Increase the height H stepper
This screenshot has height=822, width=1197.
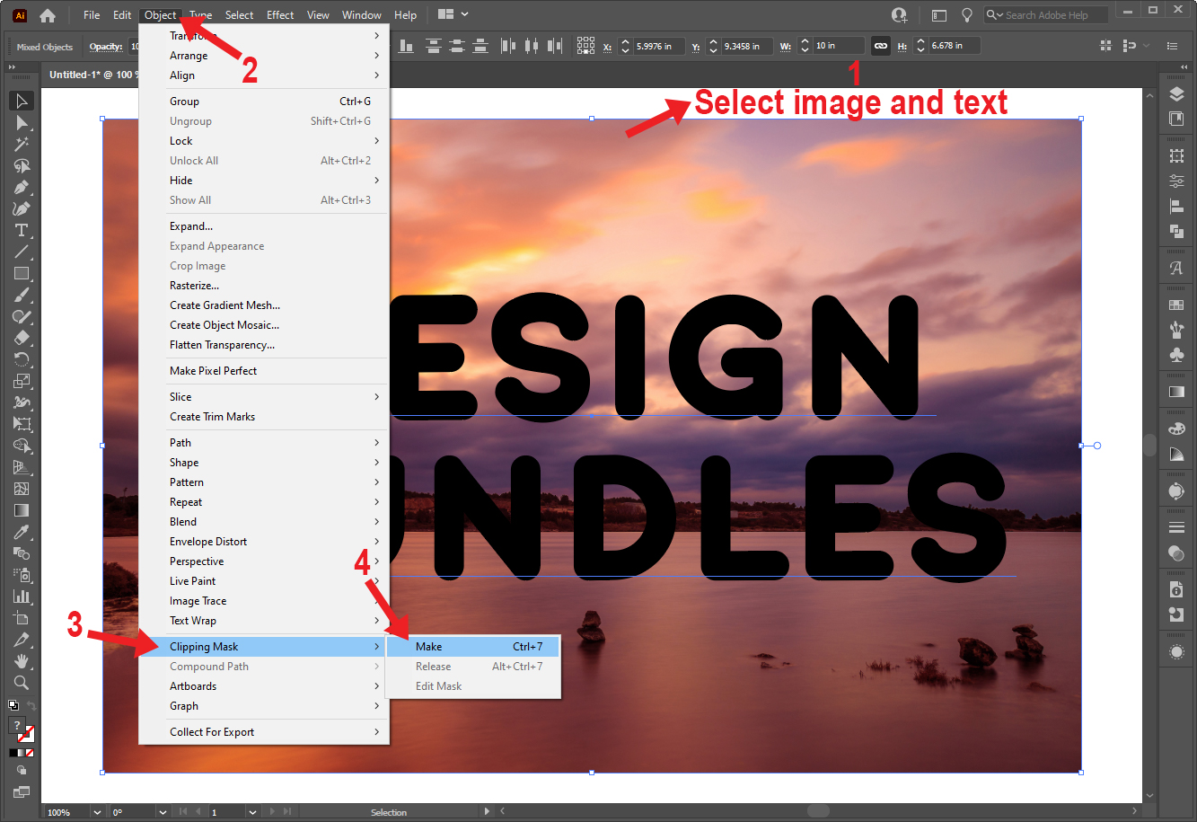[x=920, y=41]
